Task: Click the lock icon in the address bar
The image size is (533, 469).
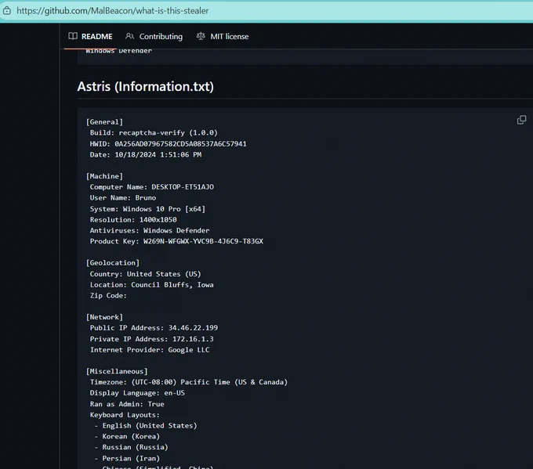Action: tap(7, 10)
